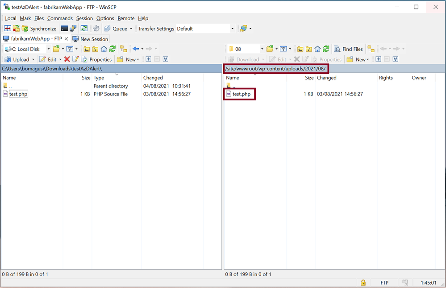Expand the local Back history dropdown
This screenshot has width=446, height=288.
click(142, 49)
